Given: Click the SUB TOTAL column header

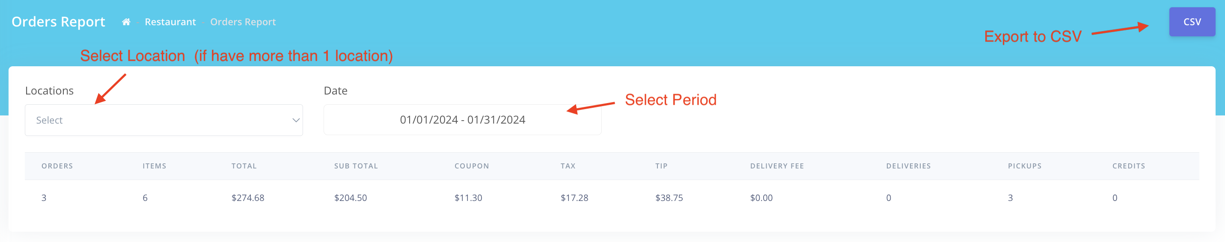Looking at the screenshot, I should coord(356,166).
